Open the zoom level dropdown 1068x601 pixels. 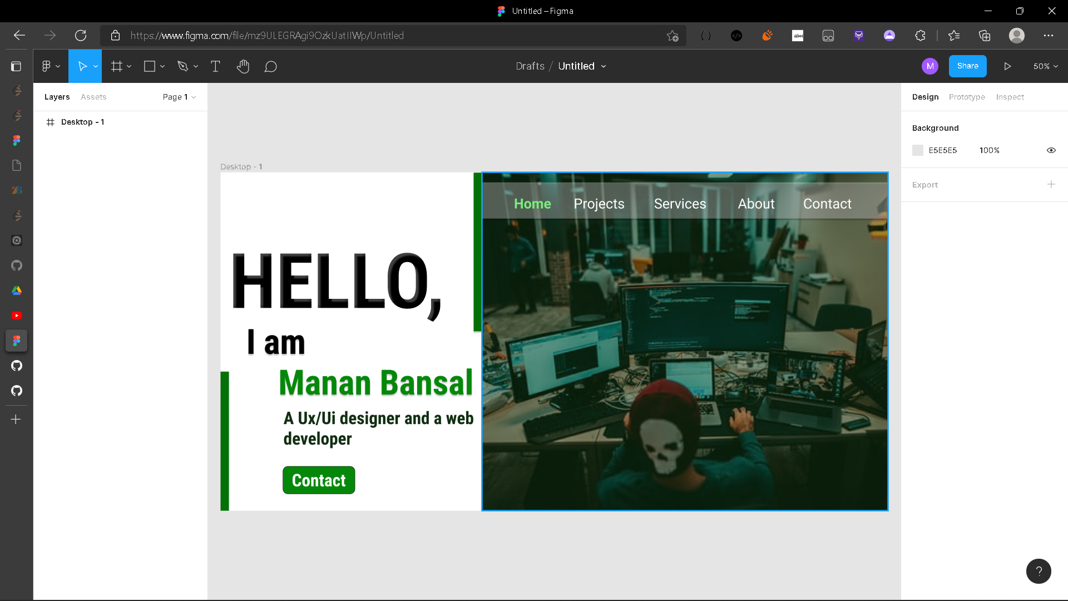point(1045,66)
